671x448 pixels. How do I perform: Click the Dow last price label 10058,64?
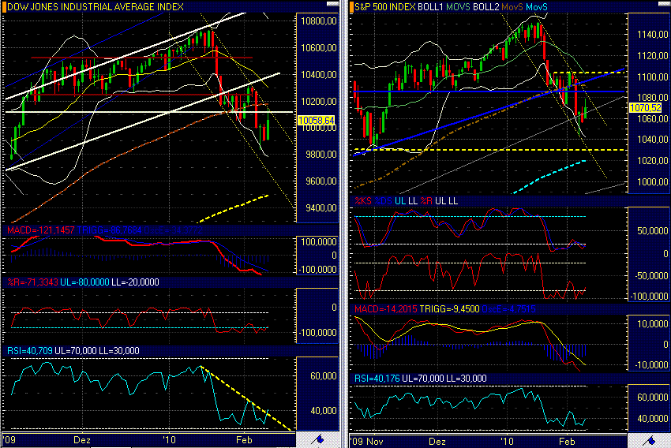pyautogui.click(x=317, y=121)
